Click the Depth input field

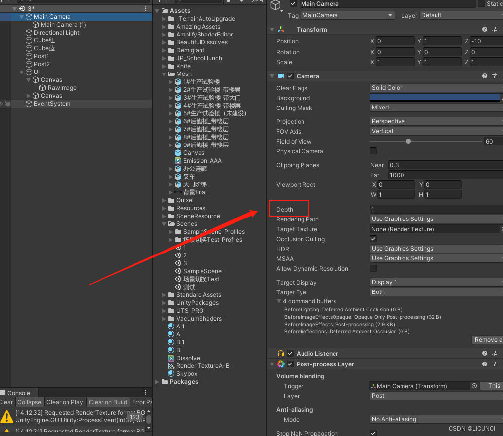point(436,209)
